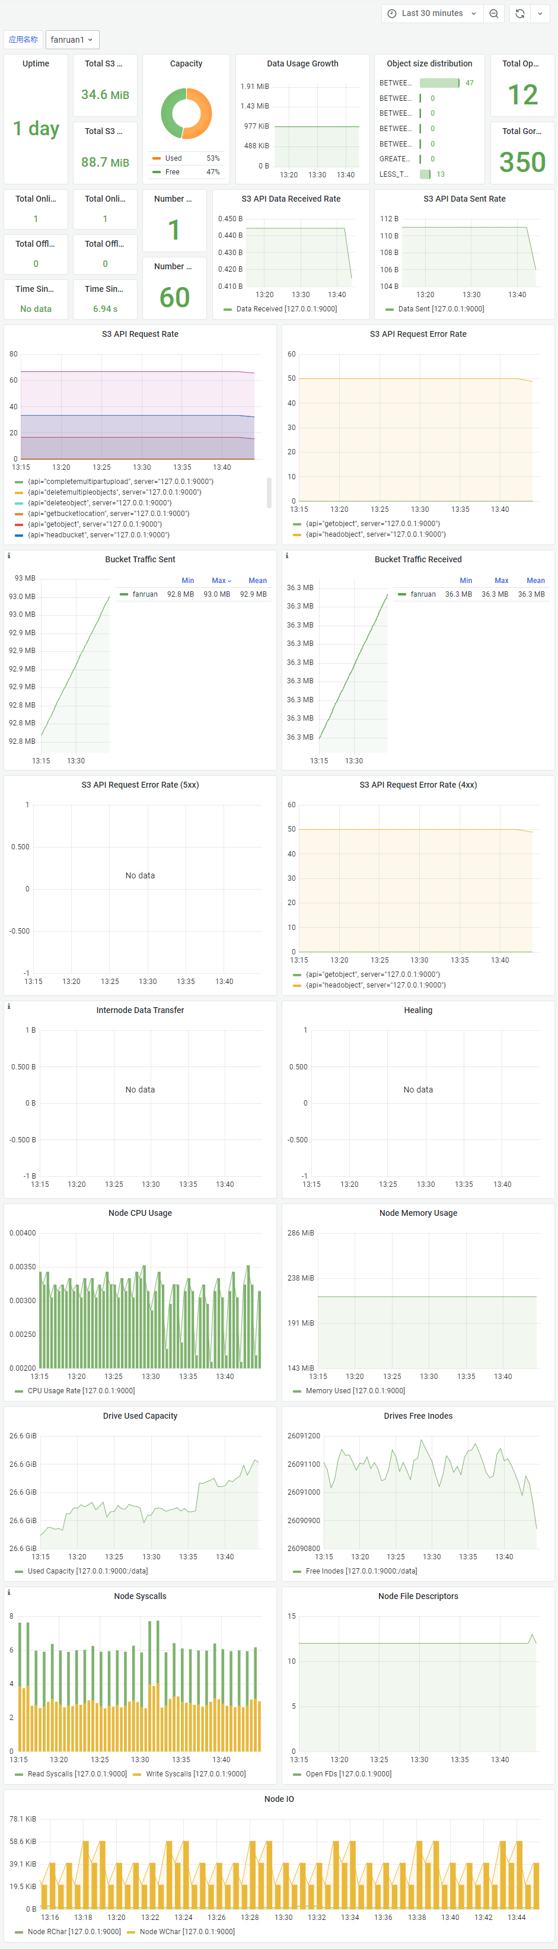The height and width of the screenshot is (1949, 558).
Task: Sort Bucket Traffic Received legend by Mean
Action: click(535, 580)
